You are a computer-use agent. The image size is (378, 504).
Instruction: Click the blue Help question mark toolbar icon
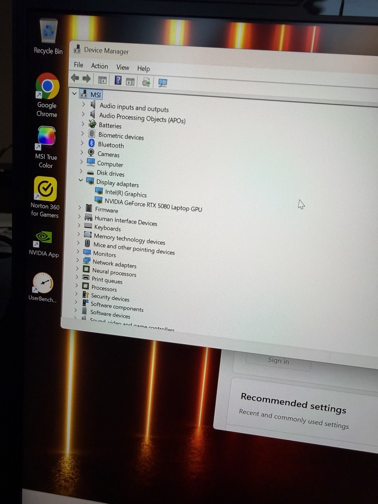[x=118, y=80]
